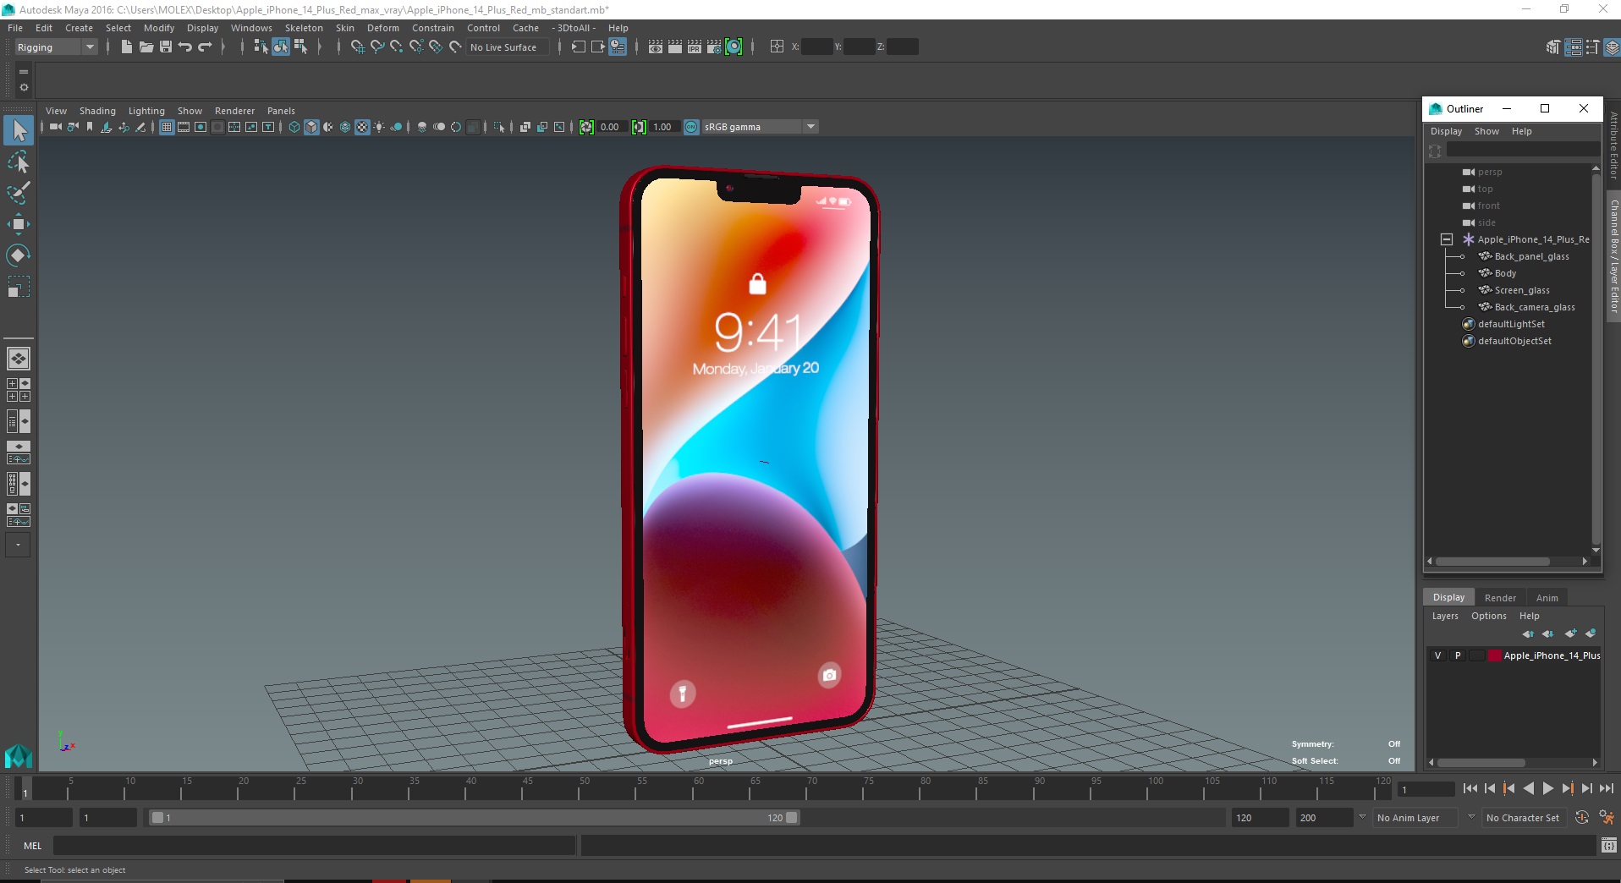Switch to the Render layer tab
The height and width of the screenshot is (883, 1621).
click(1500, 598)
